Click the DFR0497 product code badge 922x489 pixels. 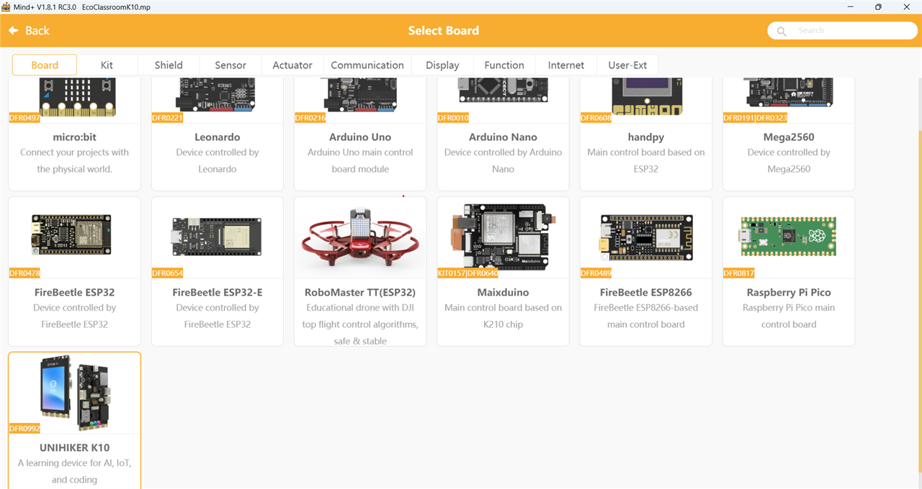pos(24,117)
